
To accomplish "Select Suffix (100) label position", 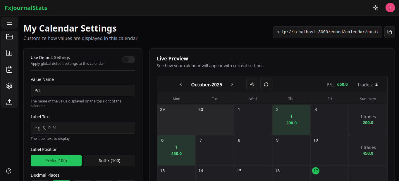I will click(109, 160).
